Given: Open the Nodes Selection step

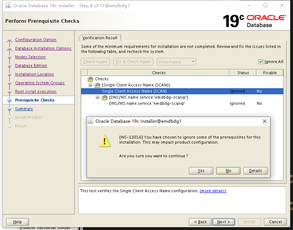Looking at the screenshot, I should click(x=30, y=57).
